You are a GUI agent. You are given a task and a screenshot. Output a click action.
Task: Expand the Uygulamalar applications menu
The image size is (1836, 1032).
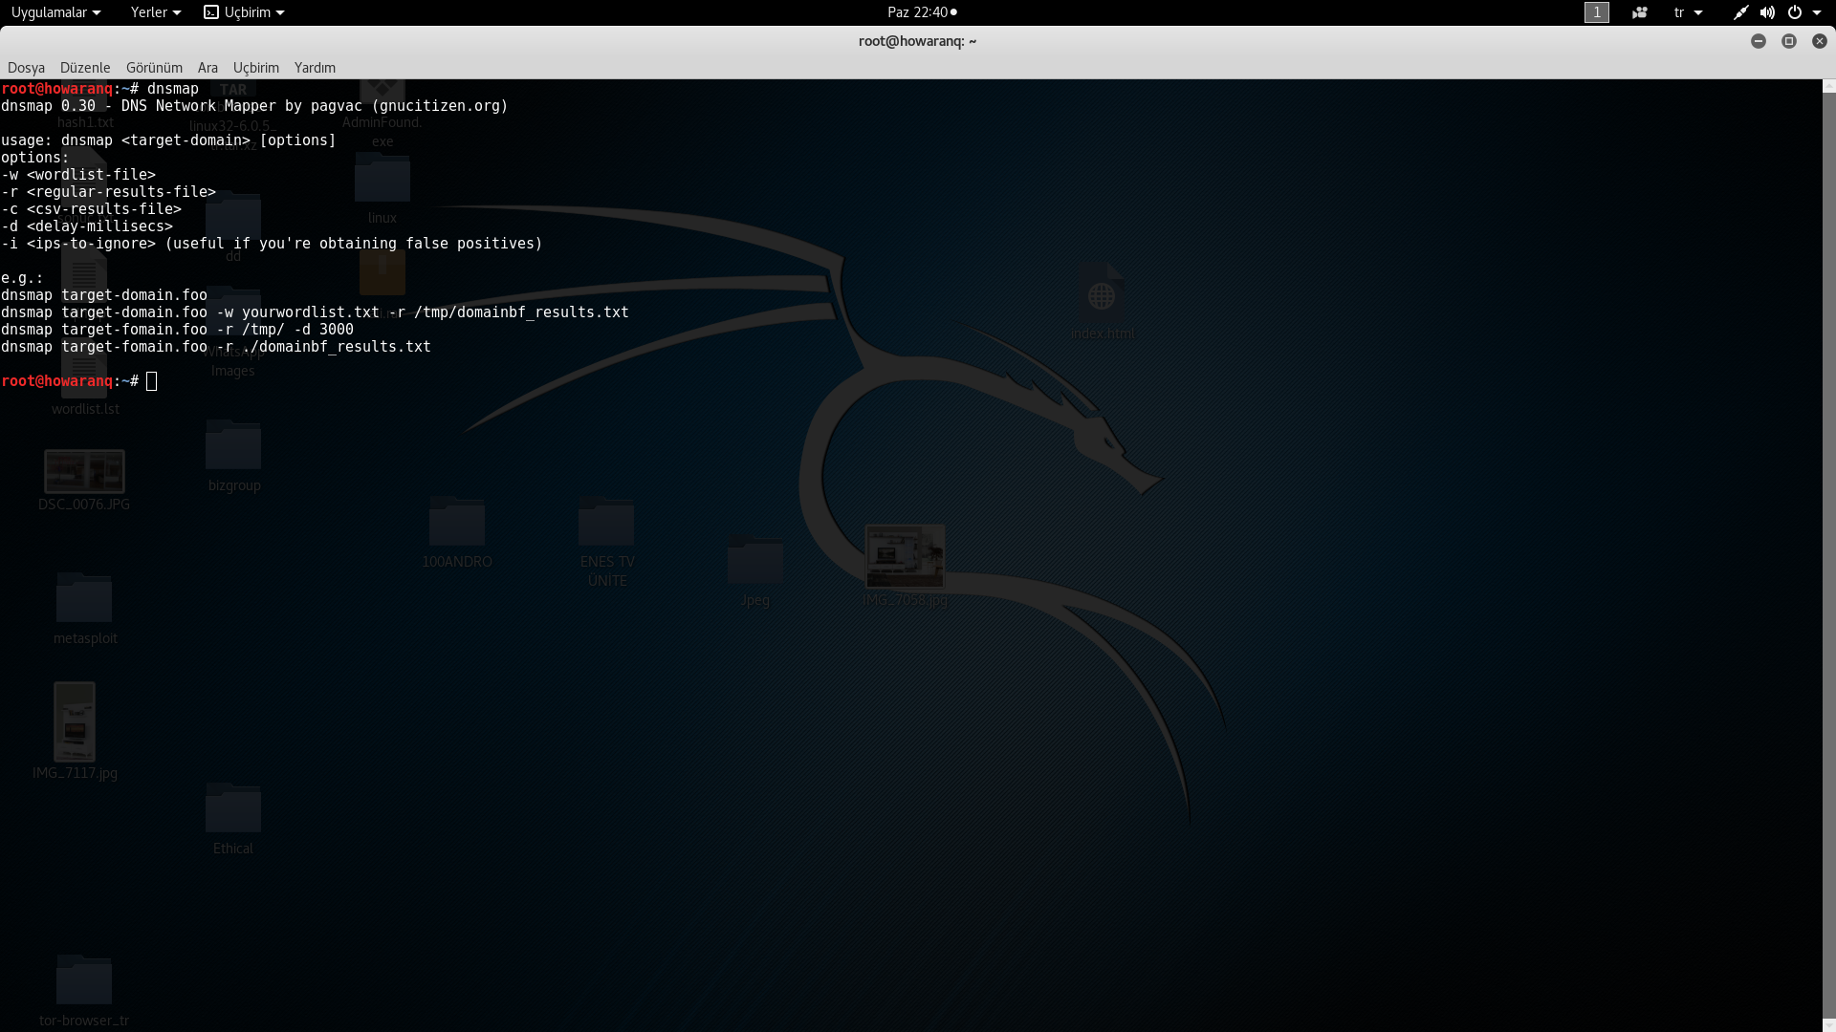coord(55,12)
